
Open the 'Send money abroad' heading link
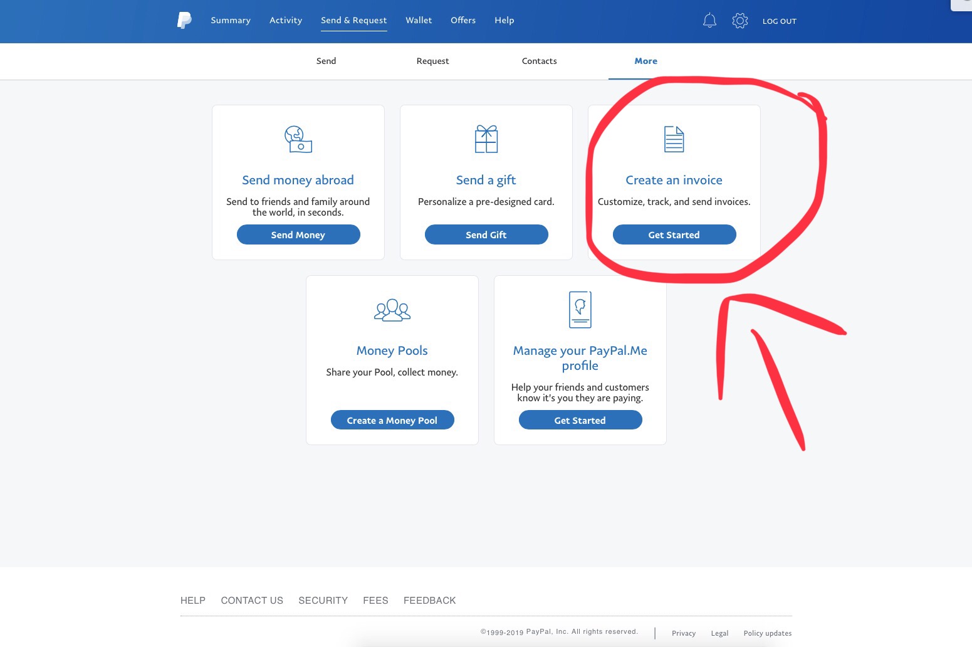[x=298, y=180]
